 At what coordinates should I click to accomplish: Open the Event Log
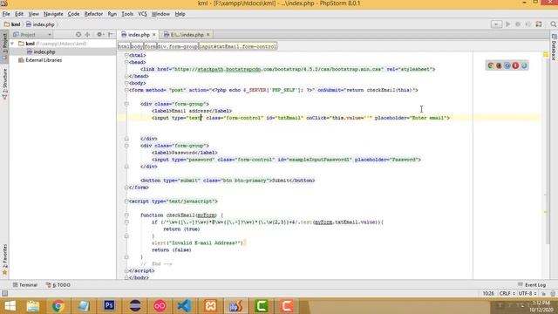532,285
